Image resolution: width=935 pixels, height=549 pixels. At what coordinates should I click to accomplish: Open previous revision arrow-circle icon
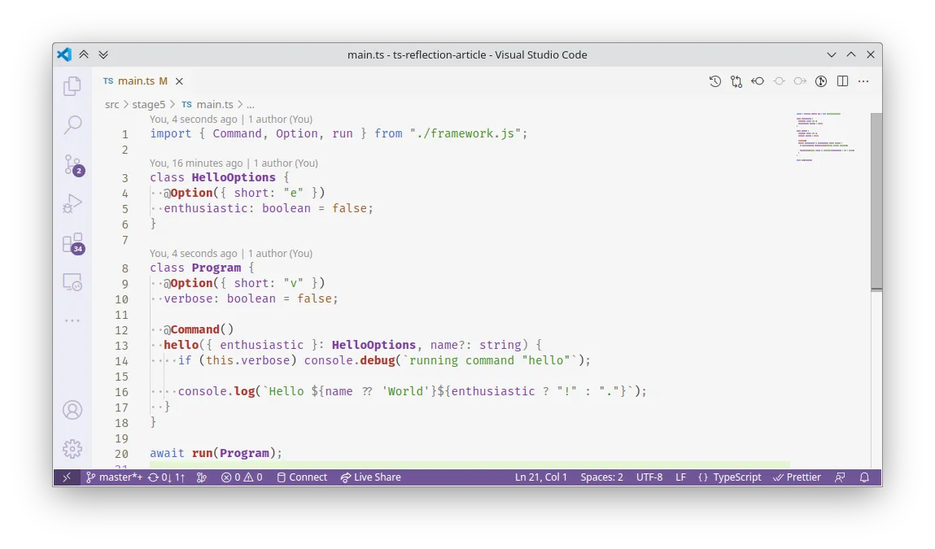[758, 81]
